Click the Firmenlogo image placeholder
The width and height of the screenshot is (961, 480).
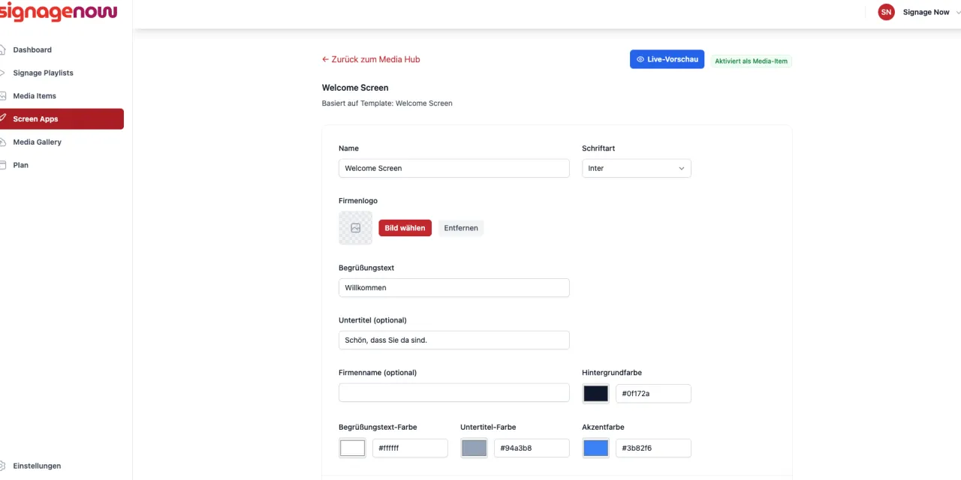[355, 228]
